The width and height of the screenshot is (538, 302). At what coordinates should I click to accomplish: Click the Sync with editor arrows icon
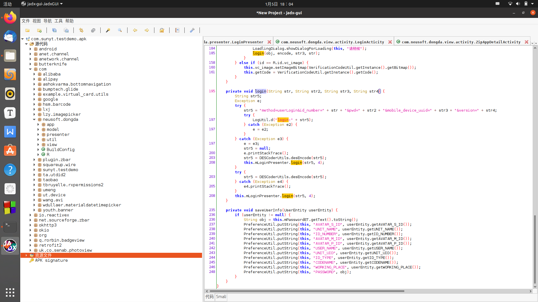point(81,30)
